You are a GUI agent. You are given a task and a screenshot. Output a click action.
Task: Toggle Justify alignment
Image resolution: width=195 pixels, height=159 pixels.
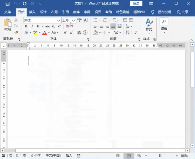pyautogui.click(x=113, y=26)
